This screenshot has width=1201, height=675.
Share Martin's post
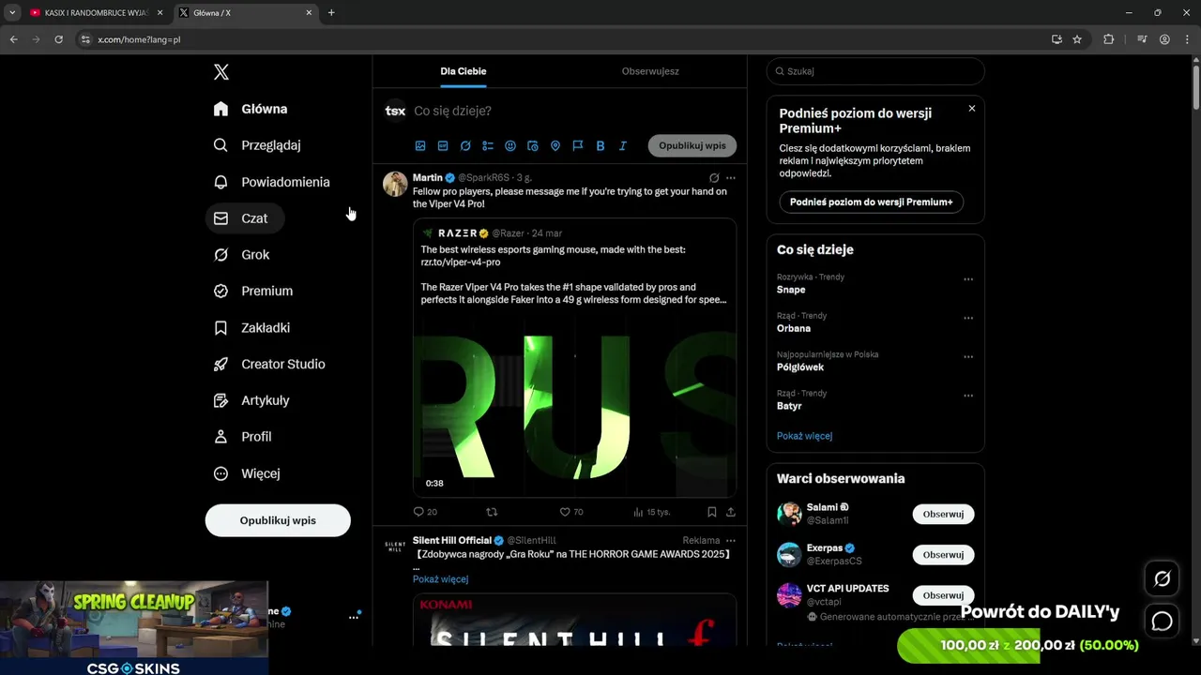click(x=731, y=512)
